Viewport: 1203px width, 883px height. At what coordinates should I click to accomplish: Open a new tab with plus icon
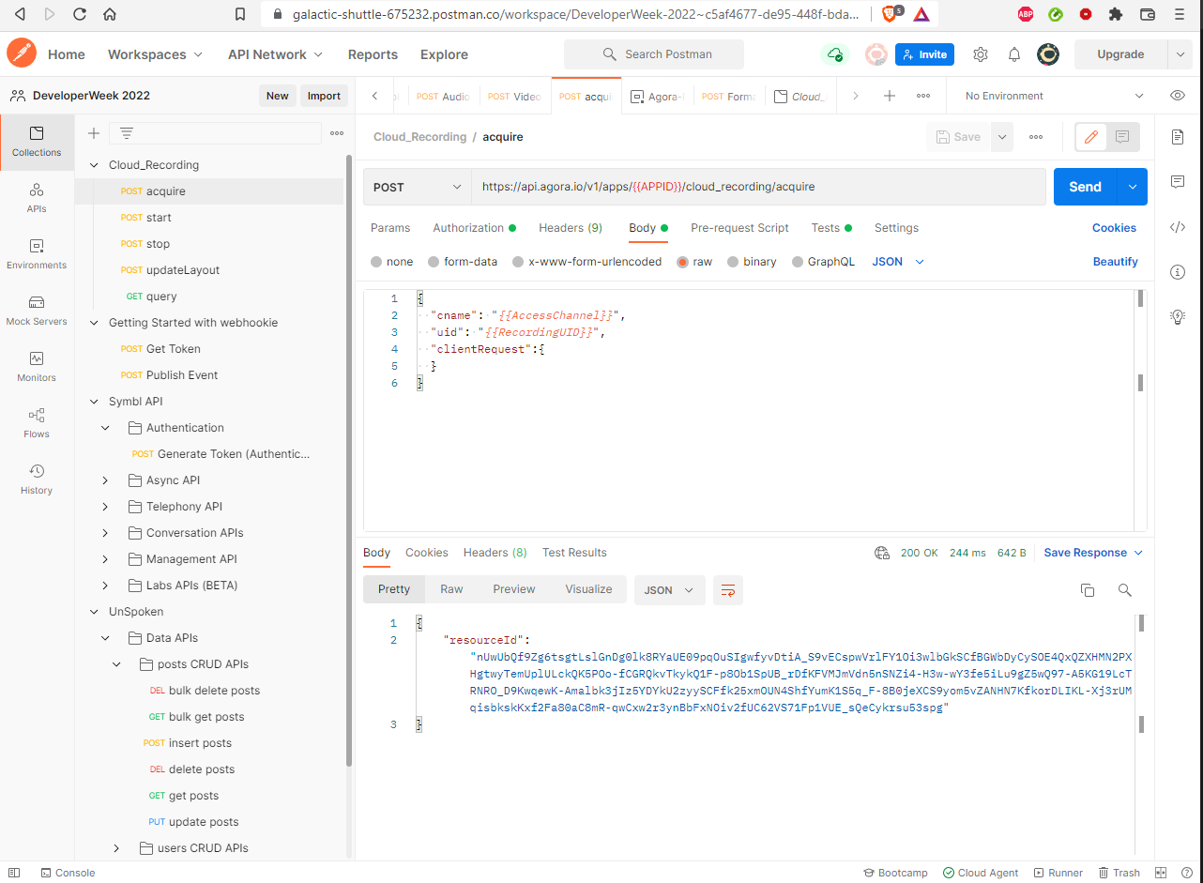click(890, 96)
